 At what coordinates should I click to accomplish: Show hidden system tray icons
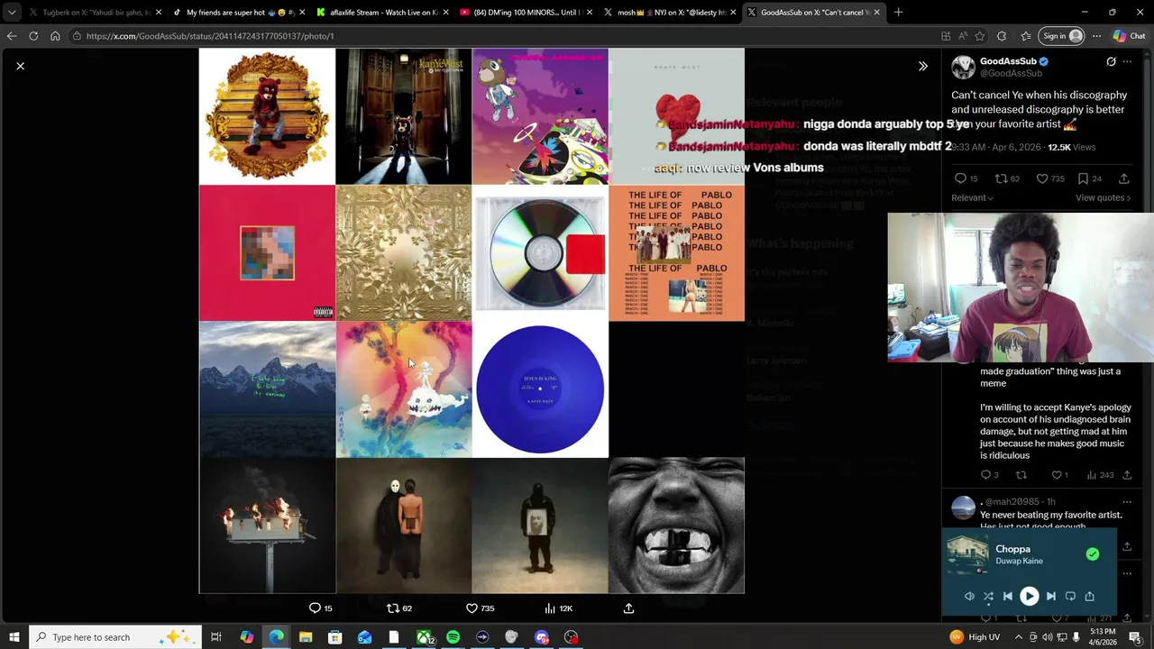pos(1019,637)
